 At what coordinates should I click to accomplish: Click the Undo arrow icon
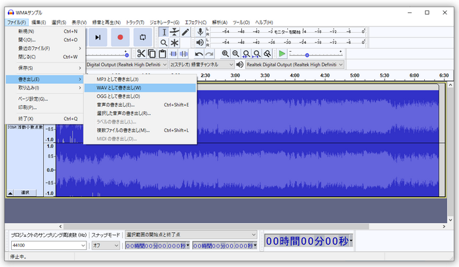199,54
